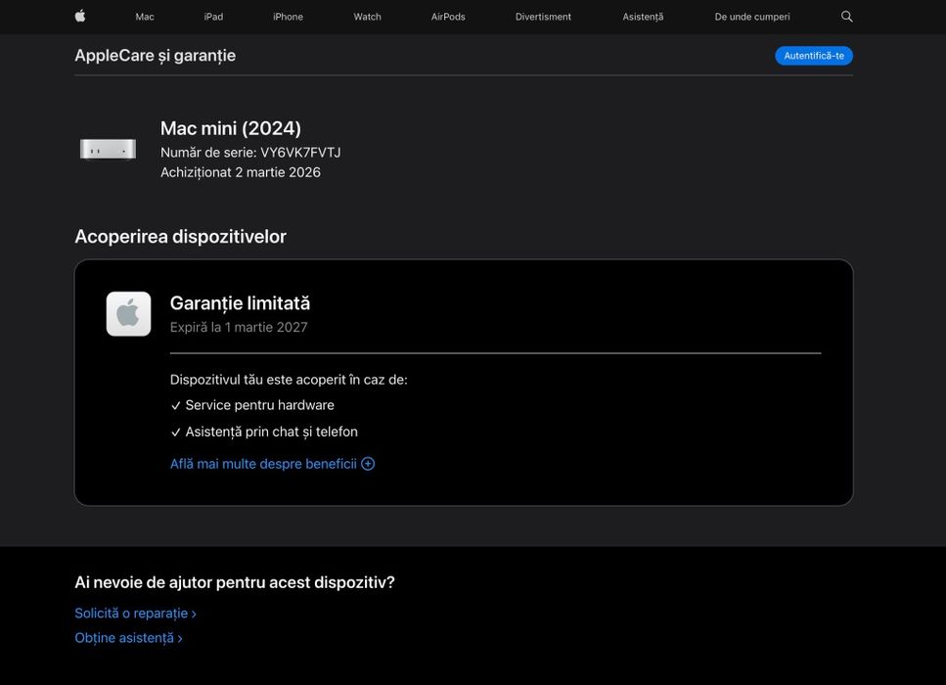Expand Află mai multe despre beneficii
The image size is (946, 685).
(272, 464)
